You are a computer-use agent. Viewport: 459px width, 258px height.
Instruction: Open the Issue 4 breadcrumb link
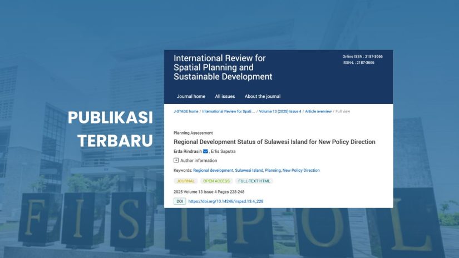point(295,111)
